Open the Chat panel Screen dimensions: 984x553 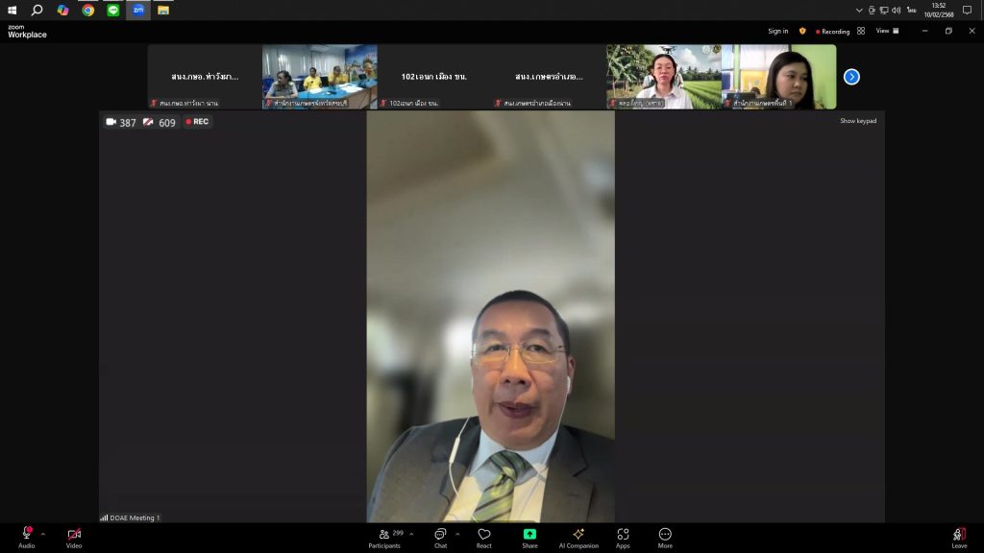click(440, 536)
